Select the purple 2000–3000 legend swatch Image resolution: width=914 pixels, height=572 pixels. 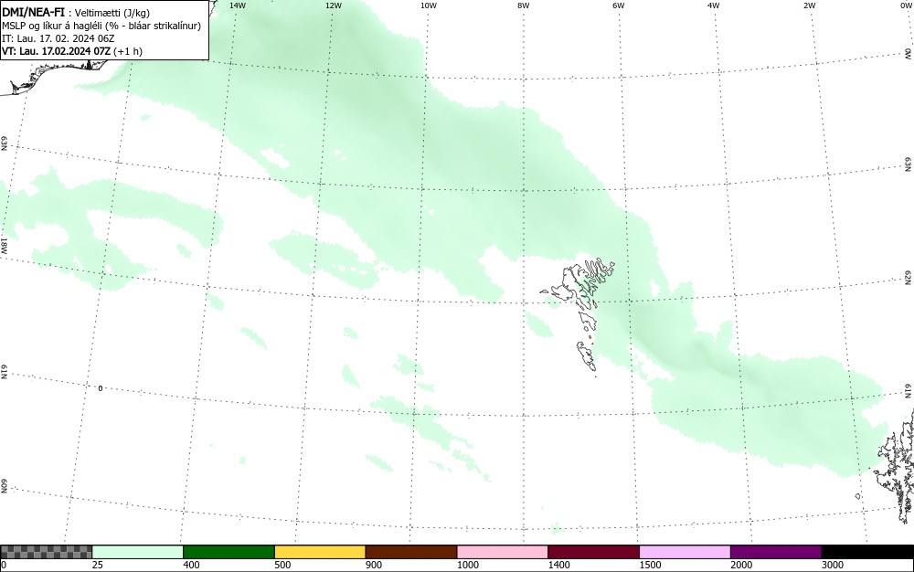(x=776, y=552)
